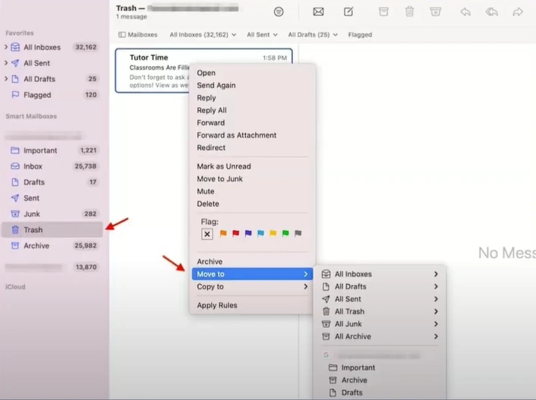Open the Flagged mailbox in sidebar
The width and height of the screenshot is (536, 400).
(52, 95)
